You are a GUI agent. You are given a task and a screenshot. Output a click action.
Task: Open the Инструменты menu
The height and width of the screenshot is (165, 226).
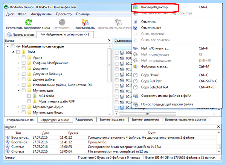click(x=41, y=14)
